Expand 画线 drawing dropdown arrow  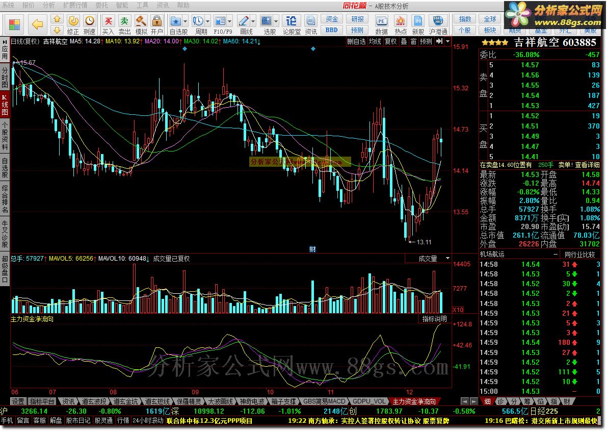point(253,21)
